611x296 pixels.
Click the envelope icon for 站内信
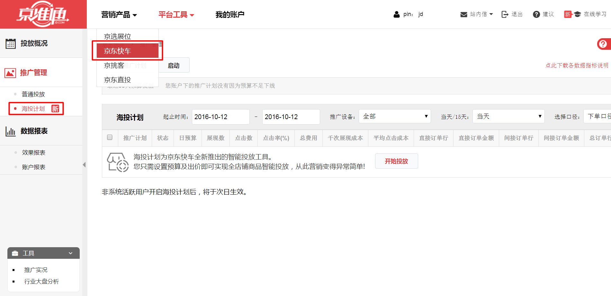[x=464, y=14]
